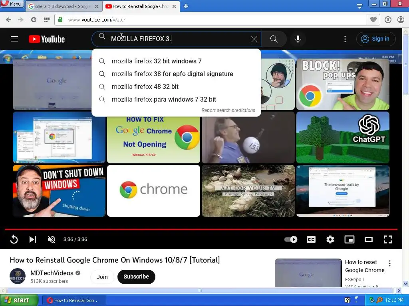Open the How to Fix Google Chrome Not Opening thumbnail
409x306 pixels.
(x=154, y=140)
